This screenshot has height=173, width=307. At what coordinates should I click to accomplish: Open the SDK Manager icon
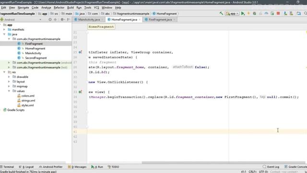click(x=291, y=13)
